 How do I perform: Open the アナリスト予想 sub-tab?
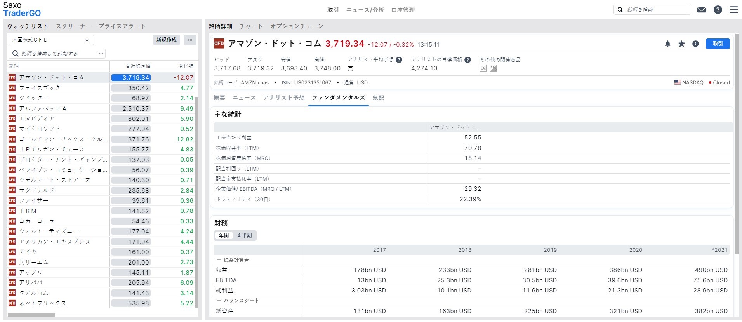[284, 98]
